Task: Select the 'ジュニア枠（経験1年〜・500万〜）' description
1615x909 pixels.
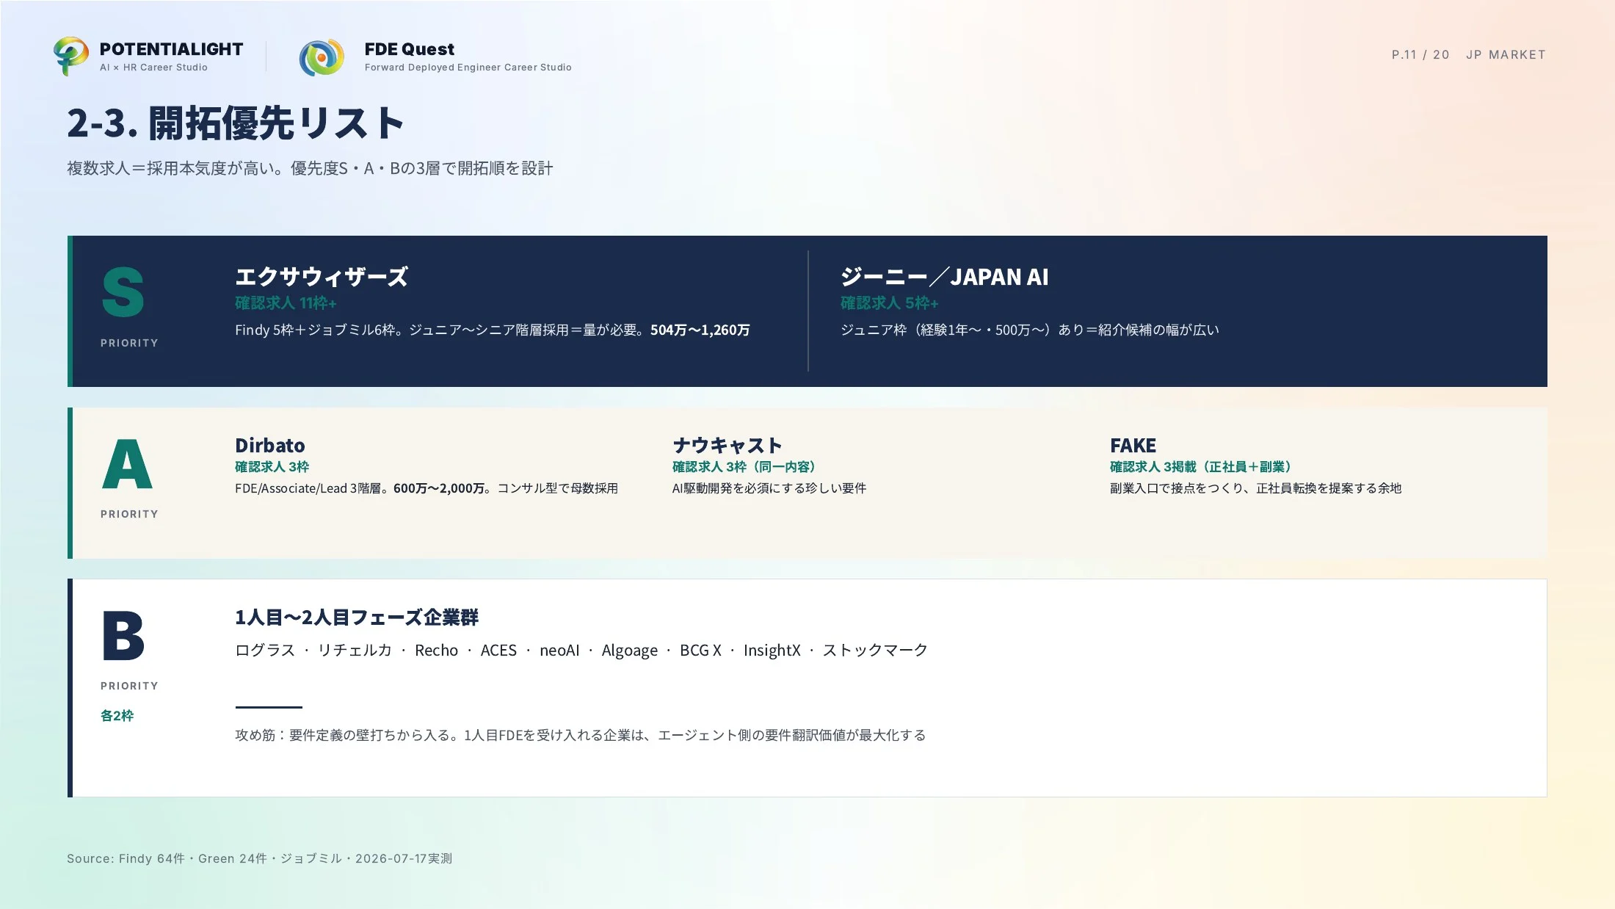Action: (1030, 330)
